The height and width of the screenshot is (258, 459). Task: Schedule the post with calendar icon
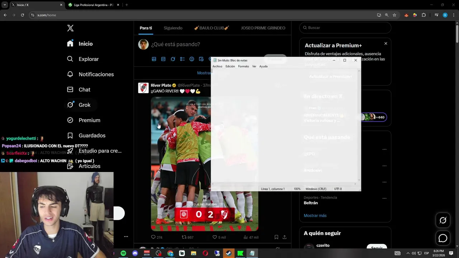[201, 59]
